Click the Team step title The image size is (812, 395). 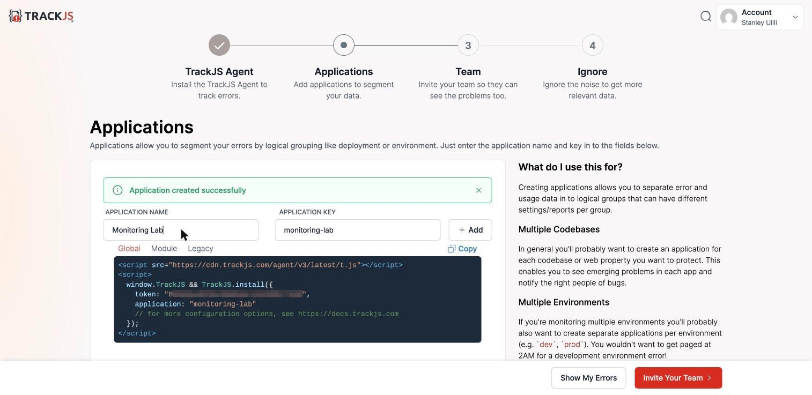(x=468, y=72)
